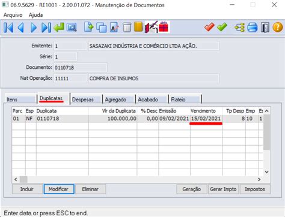Viewport: 285px width, 217px height.
Task: Click the modify document icon with letter A
Action: pyautogui.click(x=114, y=28)
